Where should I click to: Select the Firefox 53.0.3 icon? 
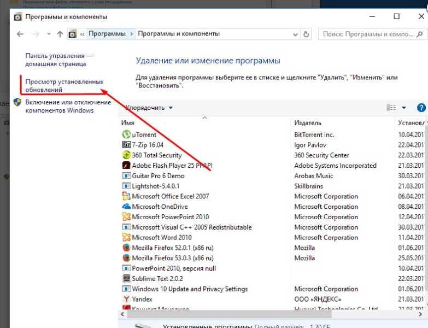(x=126, y=258)
